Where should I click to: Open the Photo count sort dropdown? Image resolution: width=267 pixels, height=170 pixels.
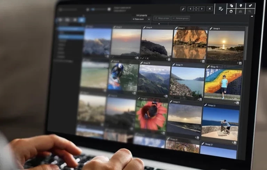tap(141, 19)
